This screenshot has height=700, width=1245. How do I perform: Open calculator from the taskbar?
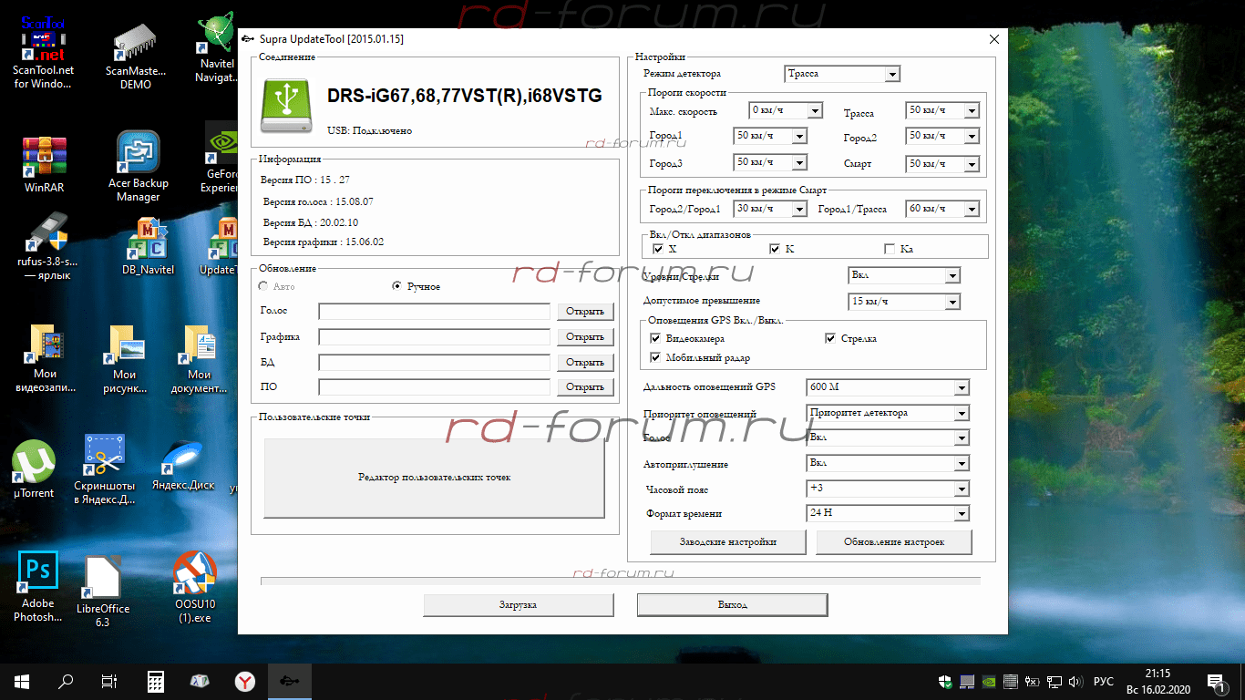tap(156, 681)
